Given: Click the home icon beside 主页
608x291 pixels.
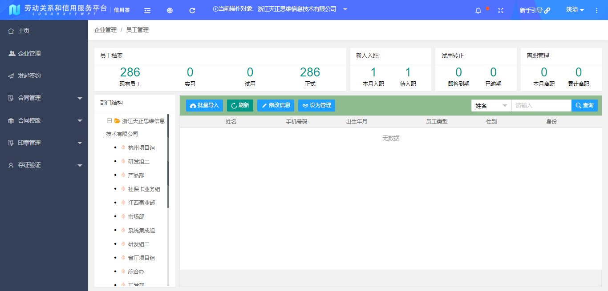Looking at the screenshot, I should point(11,31).
